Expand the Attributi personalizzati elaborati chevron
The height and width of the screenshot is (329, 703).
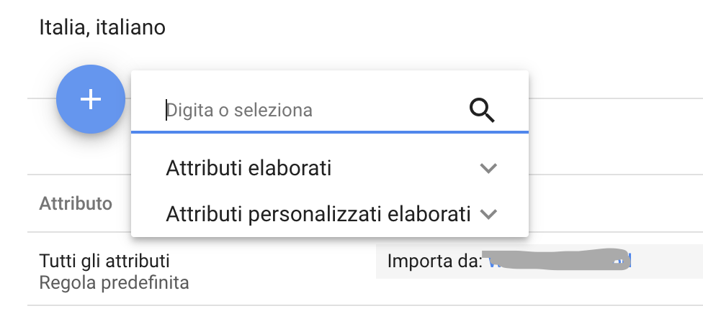tap(488, 213)
